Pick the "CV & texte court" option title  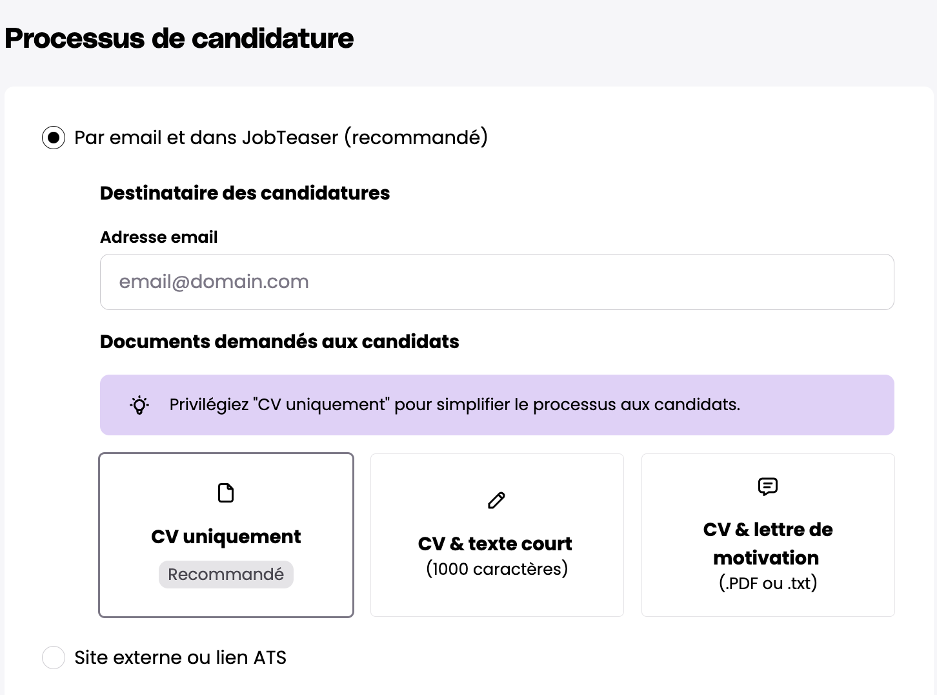coord(495,544)
